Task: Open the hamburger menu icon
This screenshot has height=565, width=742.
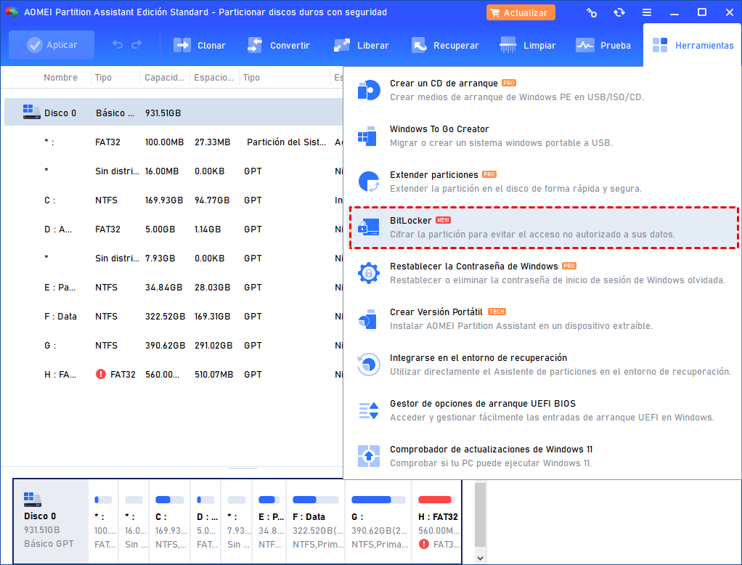Action: click(647, 13)
